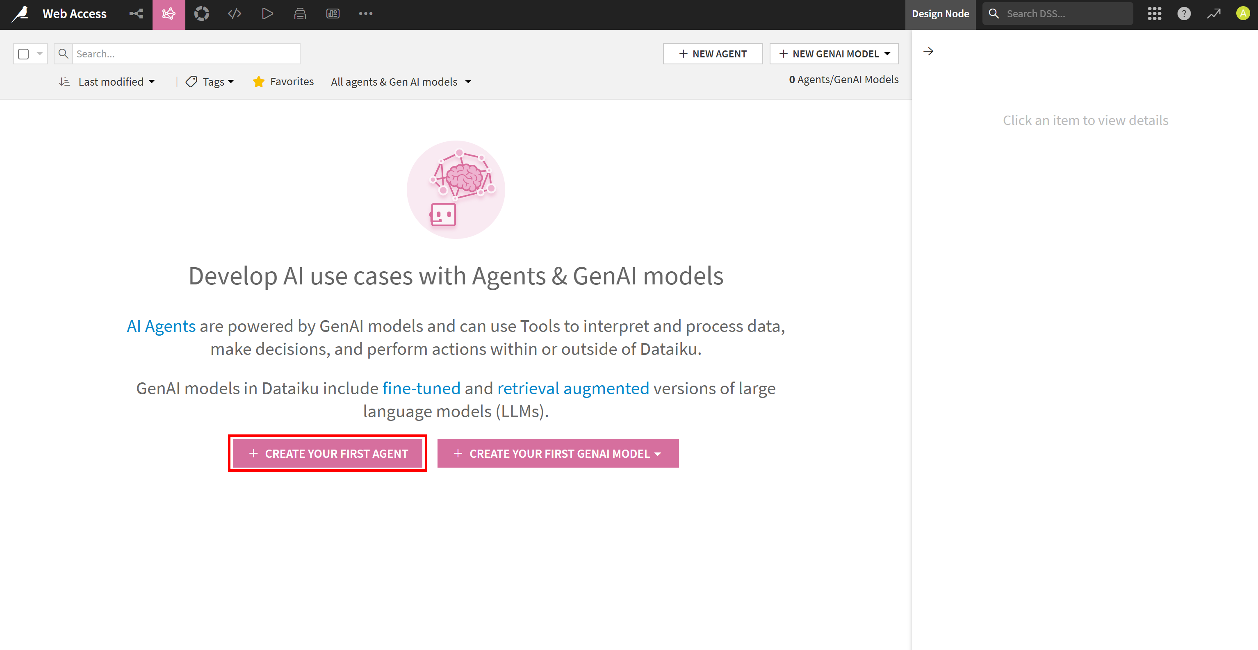Click the Web Access project name
This screenshot has height=650, width=1258.
pos(74,14)
